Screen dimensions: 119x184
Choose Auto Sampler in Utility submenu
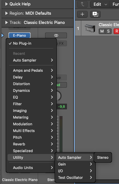[x=75, y=157]
